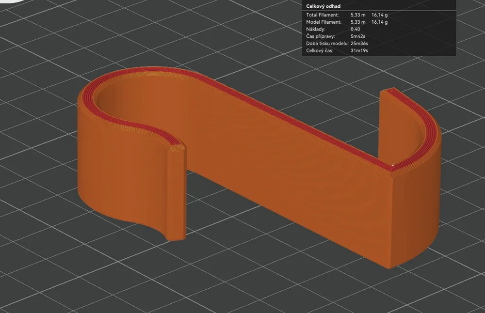Click the 'Doba tisku modelu:' label

click(327, 44)
